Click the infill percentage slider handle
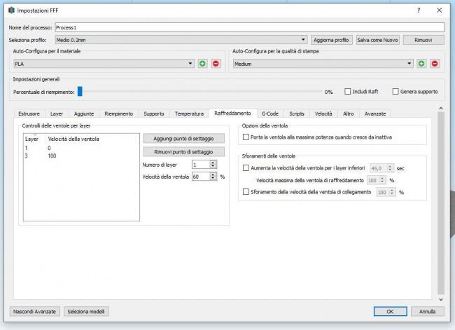The image size is (455, 330). click(80, 91)
